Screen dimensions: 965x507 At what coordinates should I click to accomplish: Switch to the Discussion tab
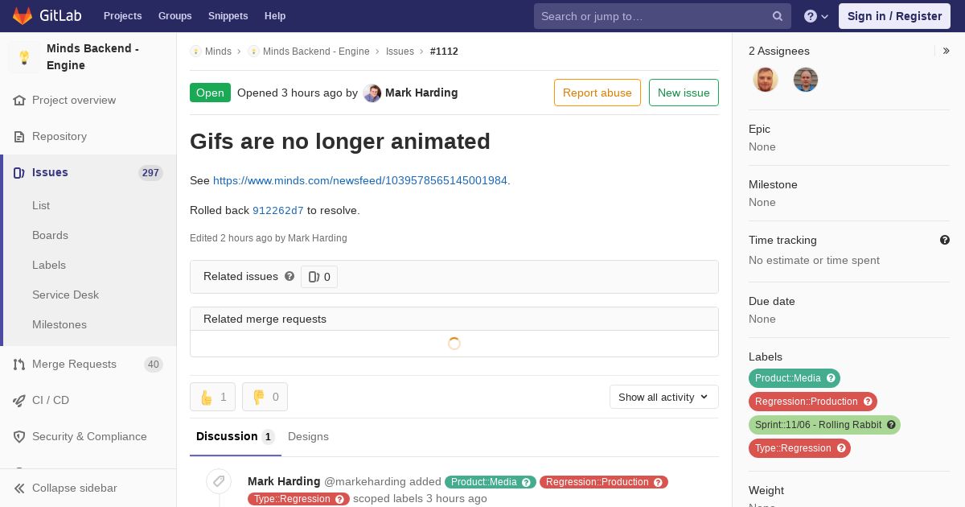pyautogui.click(x=236, y=437)
